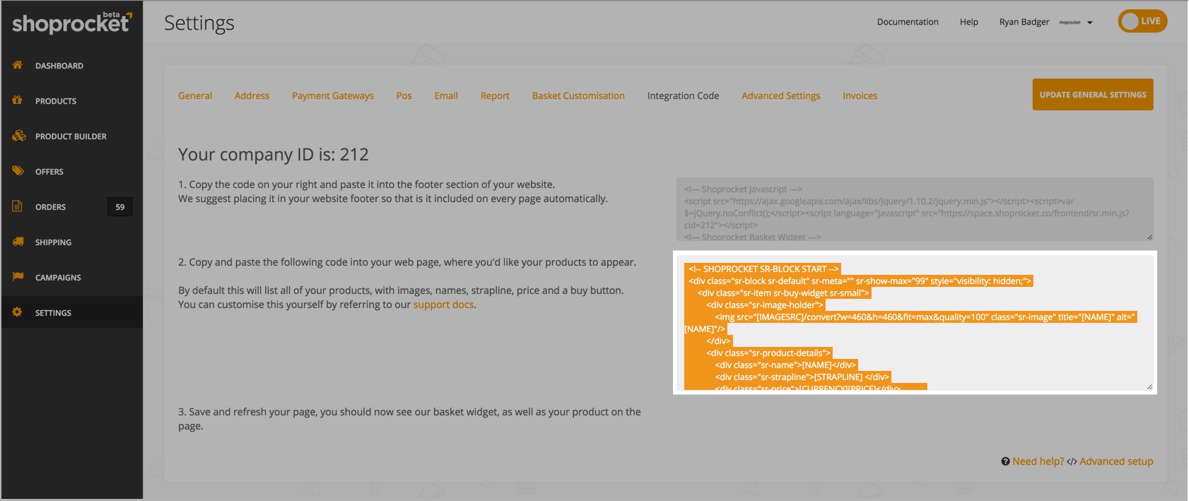
Task: Open the Pos tab
Action: (x=404, y=95)
